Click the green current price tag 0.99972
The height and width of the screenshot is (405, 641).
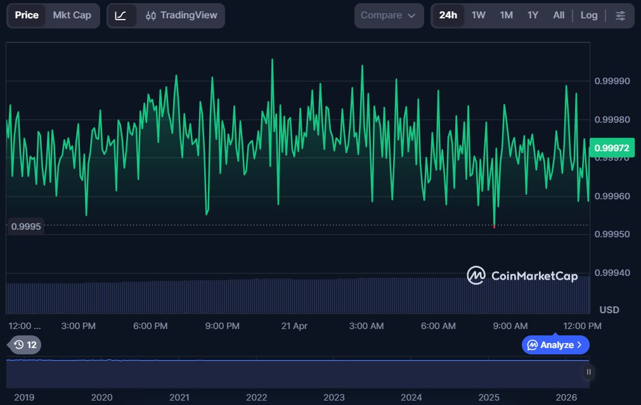click(612, 148)
